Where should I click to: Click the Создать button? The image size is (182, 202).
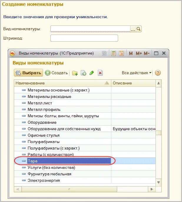pyautogui.click(x=56, y=73)
